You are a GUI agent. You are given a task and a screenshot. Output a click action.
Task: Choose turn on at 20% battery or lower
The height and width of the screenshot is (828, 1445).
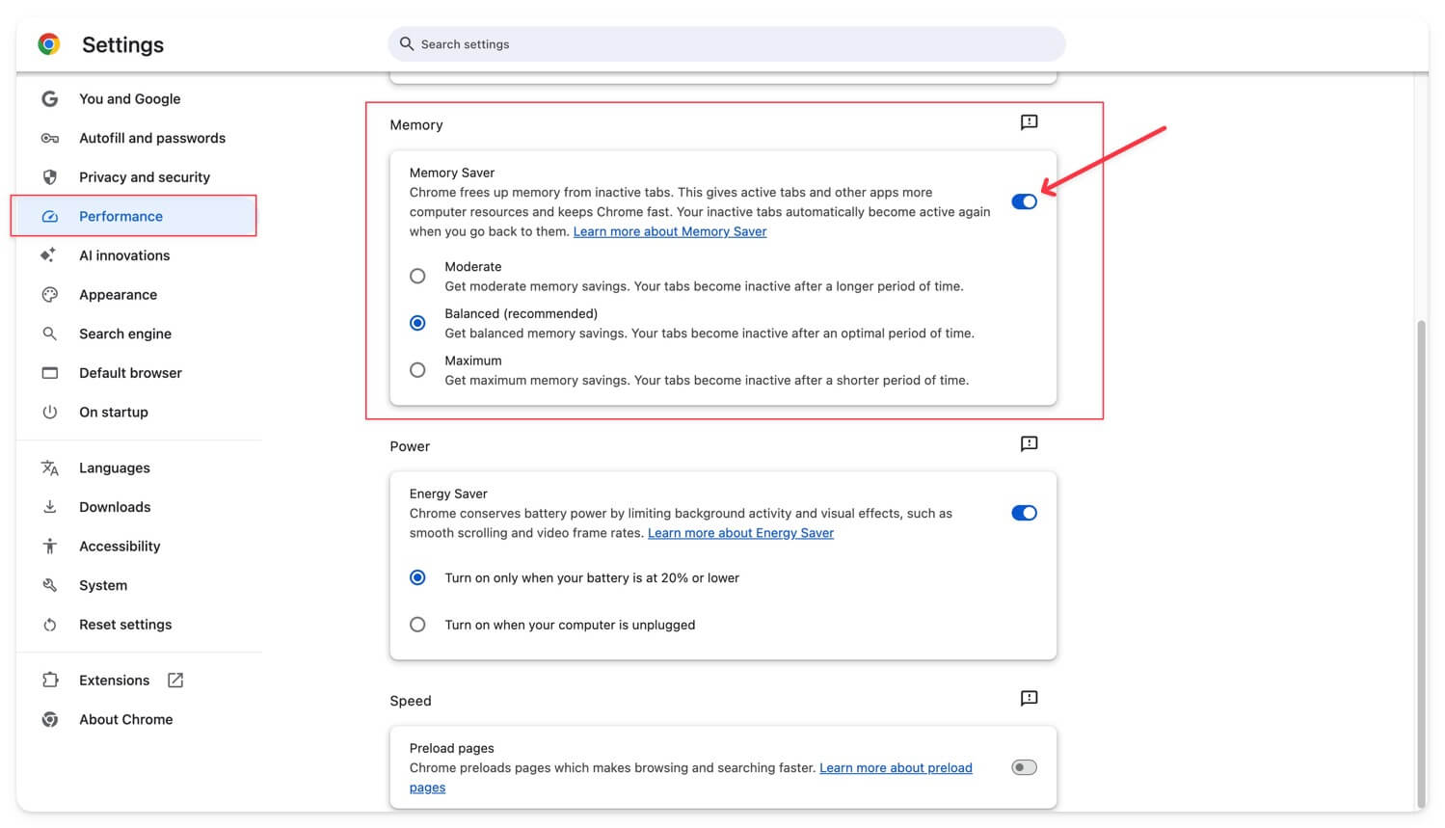(x=417, y=578)
